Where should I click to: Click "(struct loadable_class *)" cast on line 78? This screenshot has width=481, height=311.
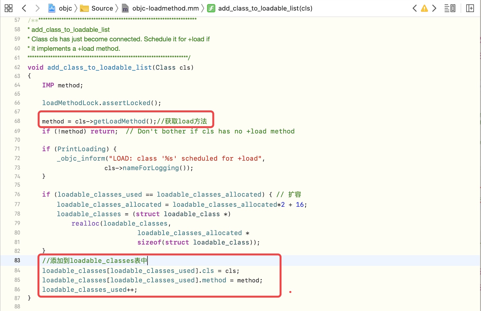click(x=181, y=214)
